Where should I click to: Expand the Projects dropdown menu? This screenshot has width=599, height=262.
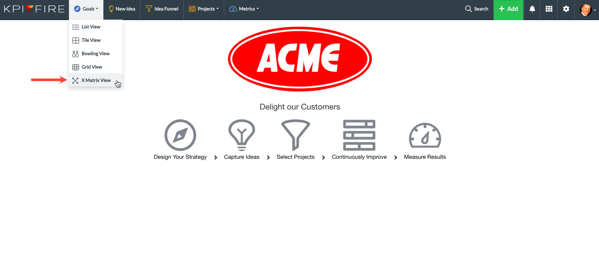coord(204,9)
